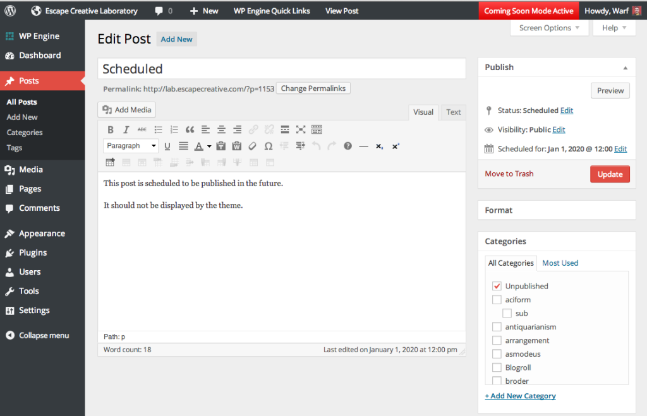The image size is (647, 416).
Task: Uncheck the Unpublished category
Action: pyautogui.click(x=497, y=285)
